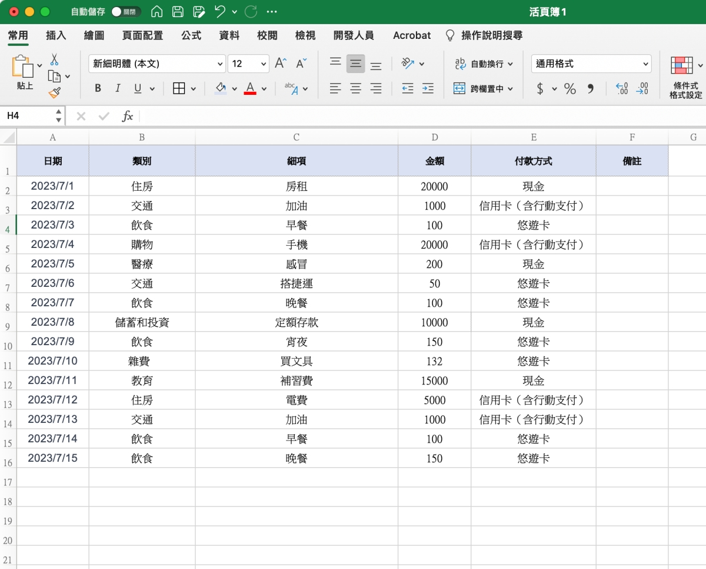This screenshot has width=706, height=569.
Task: Apply the red font color swatch
Action: point(250,88)
